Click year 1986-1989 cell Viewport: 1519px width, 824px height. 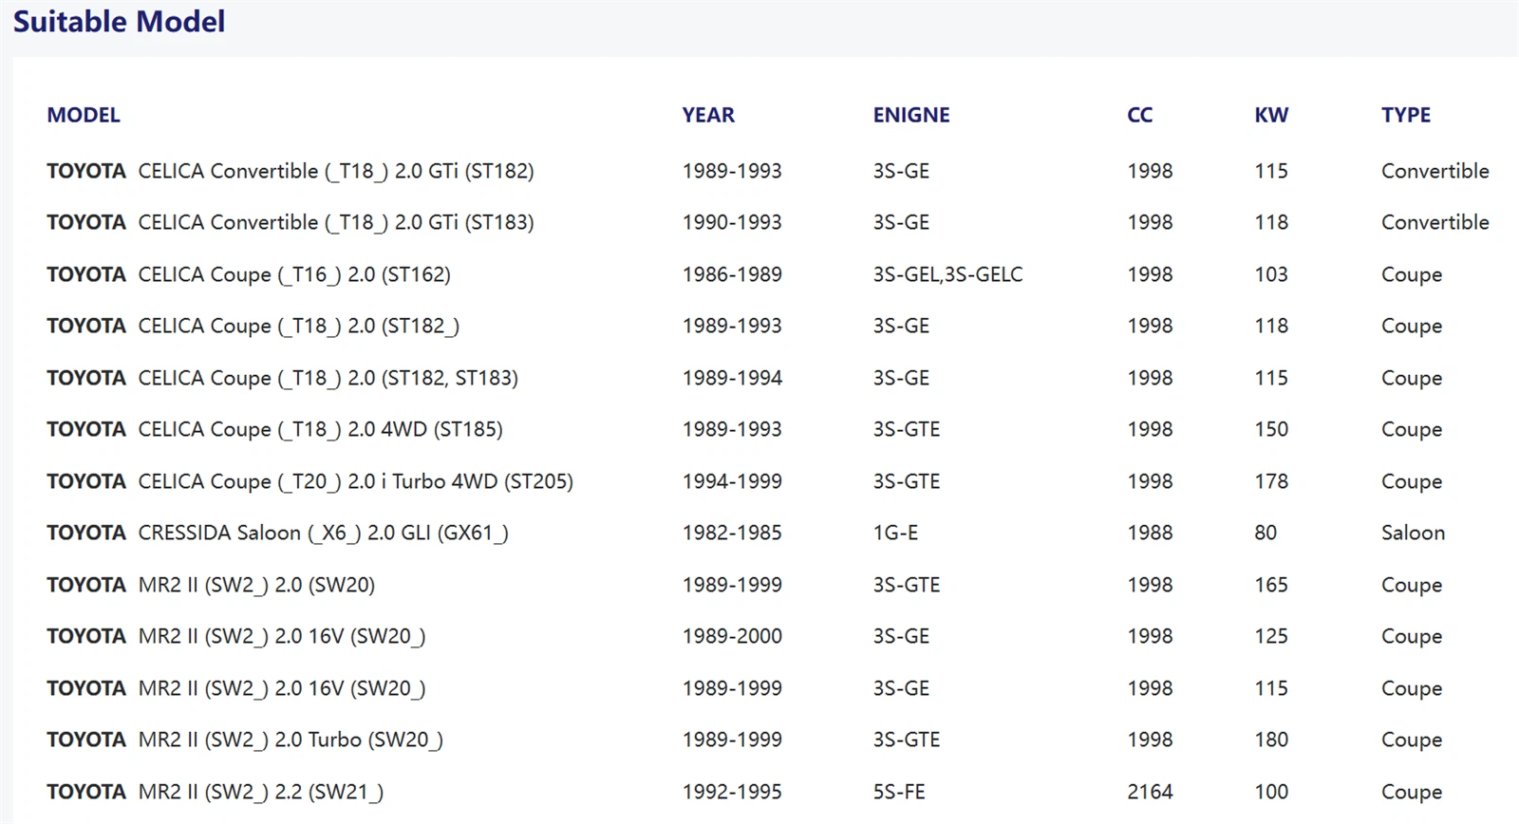[732, 274]
